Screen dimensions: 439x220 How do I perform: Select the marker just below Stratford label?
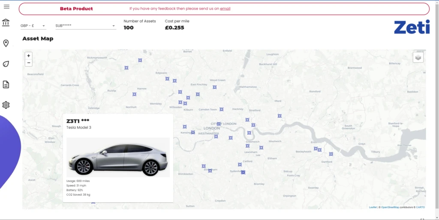click(x=247, y=120)
